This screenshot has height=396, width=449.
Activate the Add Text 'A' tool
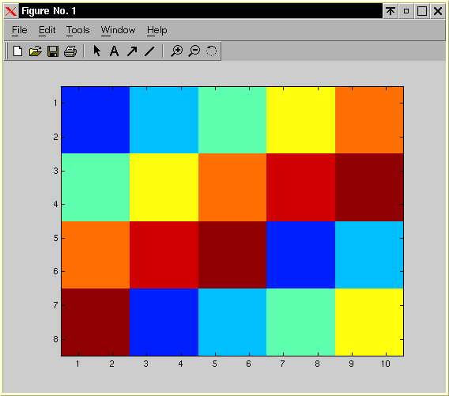[x=115, y=51]
